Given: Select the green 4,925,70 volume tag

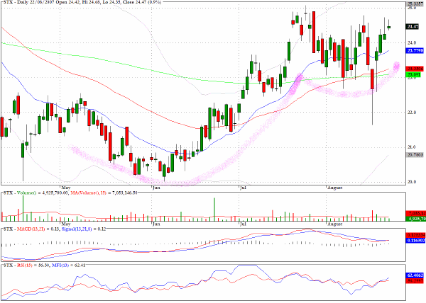Looking at the screenshot, I should 415,219.
